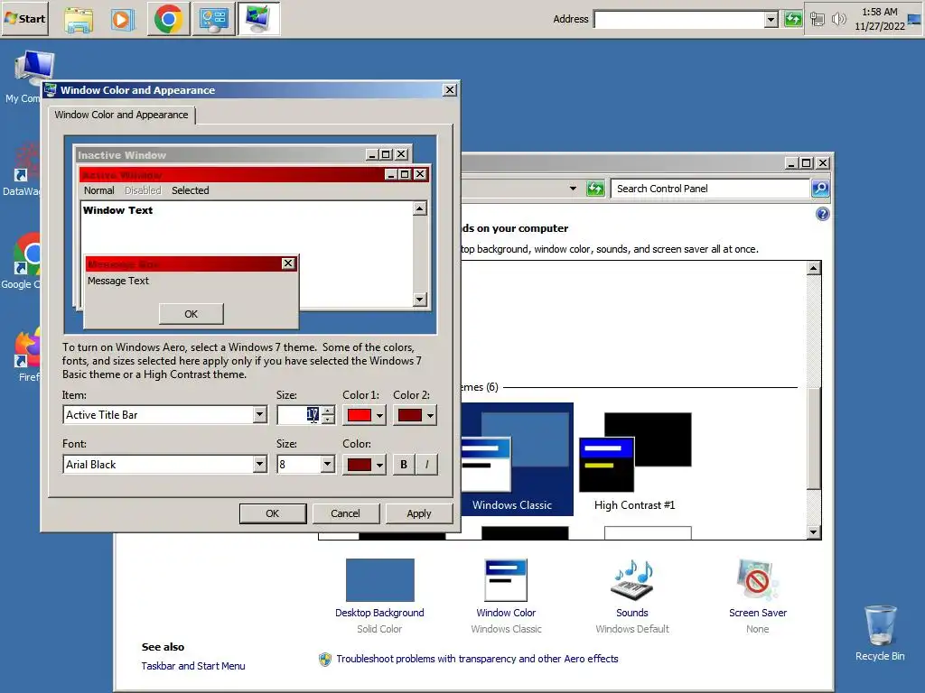Open Control Panel help question mark
The height and width of the screenshot is (693, 925).
(822, 214)
